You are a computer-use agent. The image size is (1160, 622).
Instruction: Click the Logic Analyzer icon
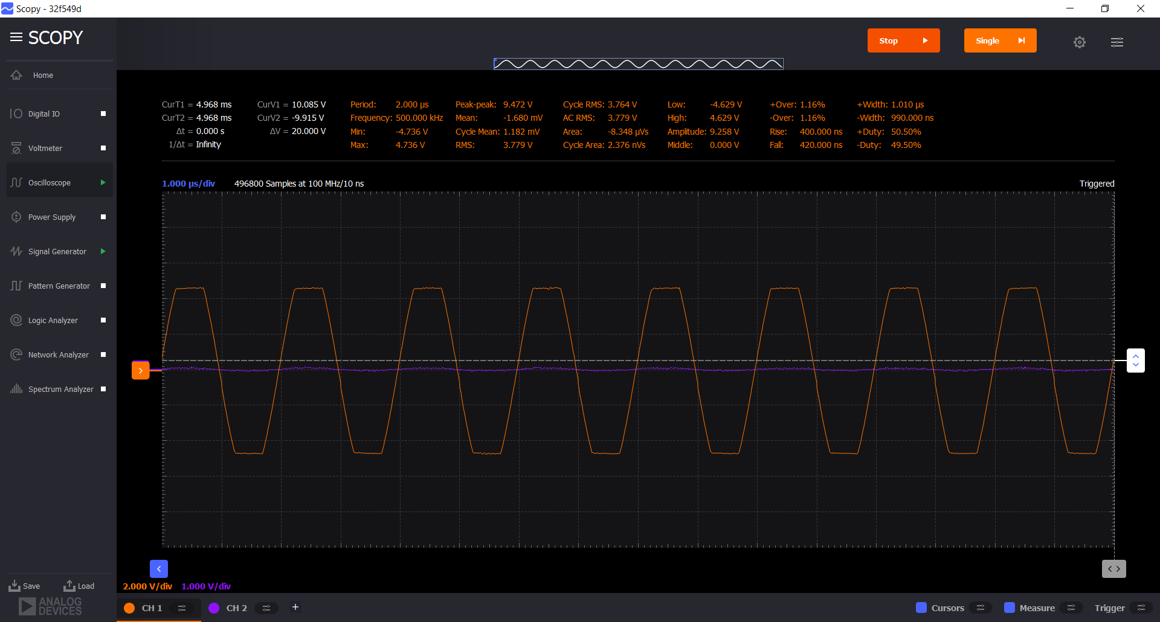[x=16, y=320]
